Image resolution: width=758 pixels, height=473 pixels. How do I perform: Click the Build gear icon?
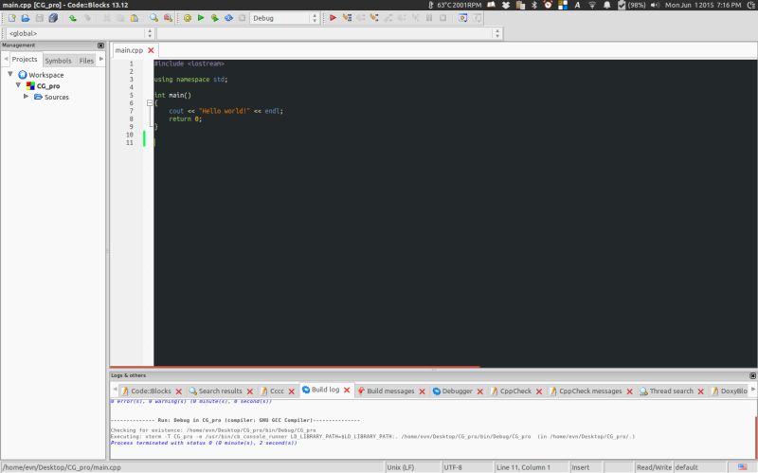click(187, 18)
